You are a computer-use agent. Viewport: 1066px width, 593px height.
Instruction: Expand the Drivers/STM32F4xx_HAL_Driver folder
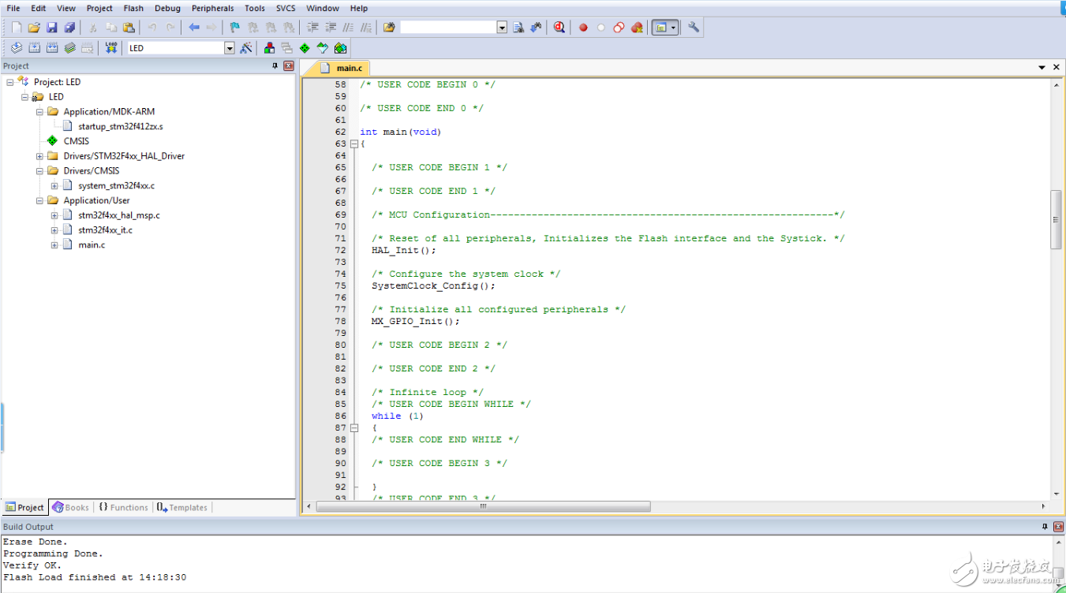pos(40,156)
